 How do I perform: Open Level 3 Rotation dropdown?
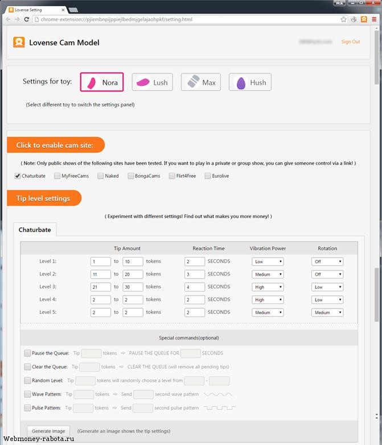click(x=327, y=287)
